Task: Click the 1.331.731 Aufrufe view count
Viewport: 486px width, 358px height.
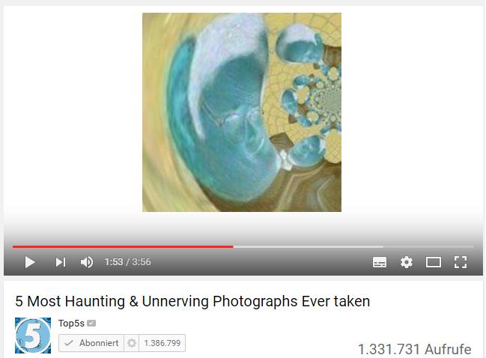Action: click(x=414, y=349)
